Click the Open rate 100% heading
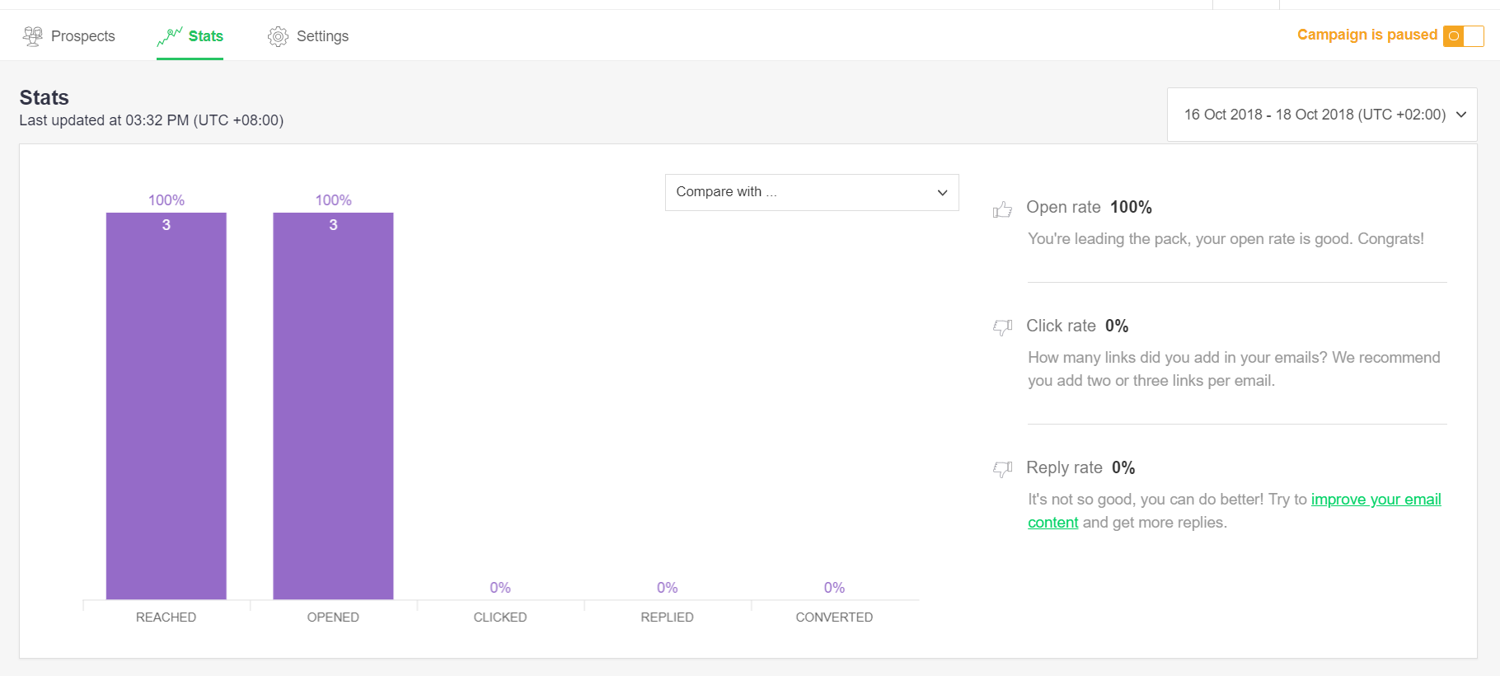Image resolution: width=1500 pixels, height=676 pixels. point(1088,208)
